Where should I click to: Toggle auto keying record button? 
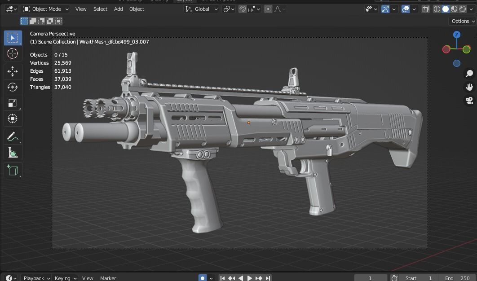(x=202, y=278)
